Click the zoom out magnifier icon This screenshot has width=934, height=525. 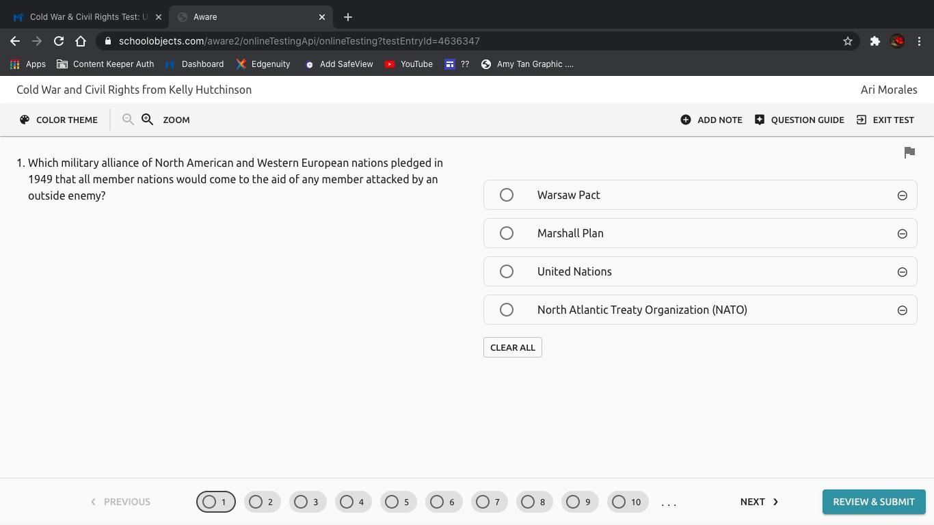click(128, 120)
